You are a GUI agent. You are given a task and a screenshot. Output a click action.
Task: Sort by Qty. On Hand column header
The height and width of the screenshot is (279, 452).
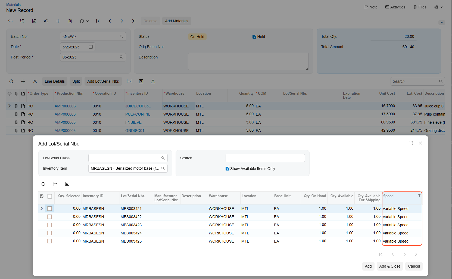click(x=314, y=196)
